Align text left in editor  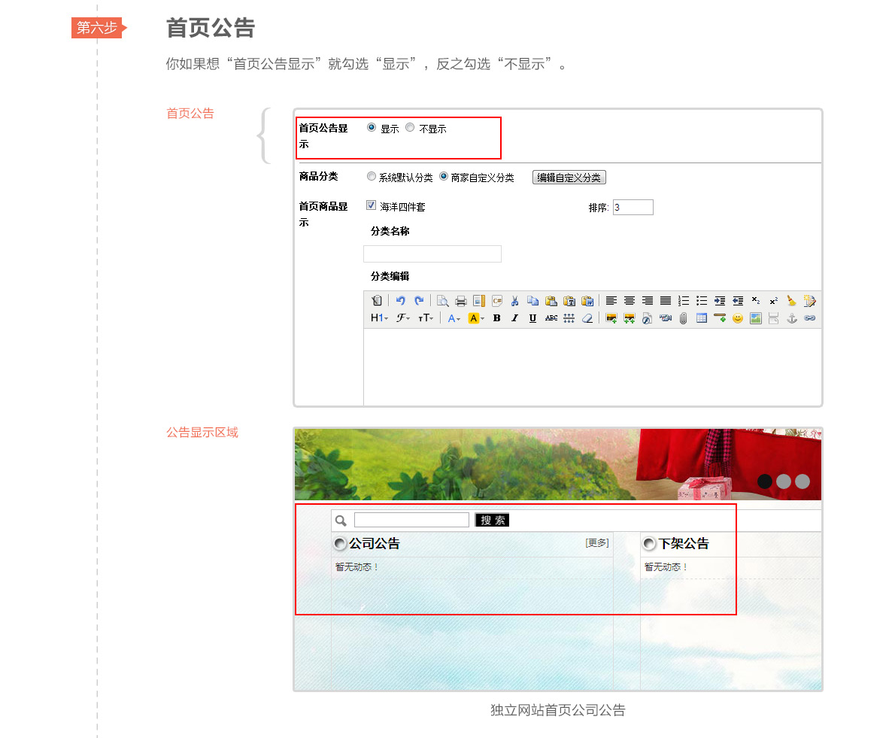(x=611, y=301)
